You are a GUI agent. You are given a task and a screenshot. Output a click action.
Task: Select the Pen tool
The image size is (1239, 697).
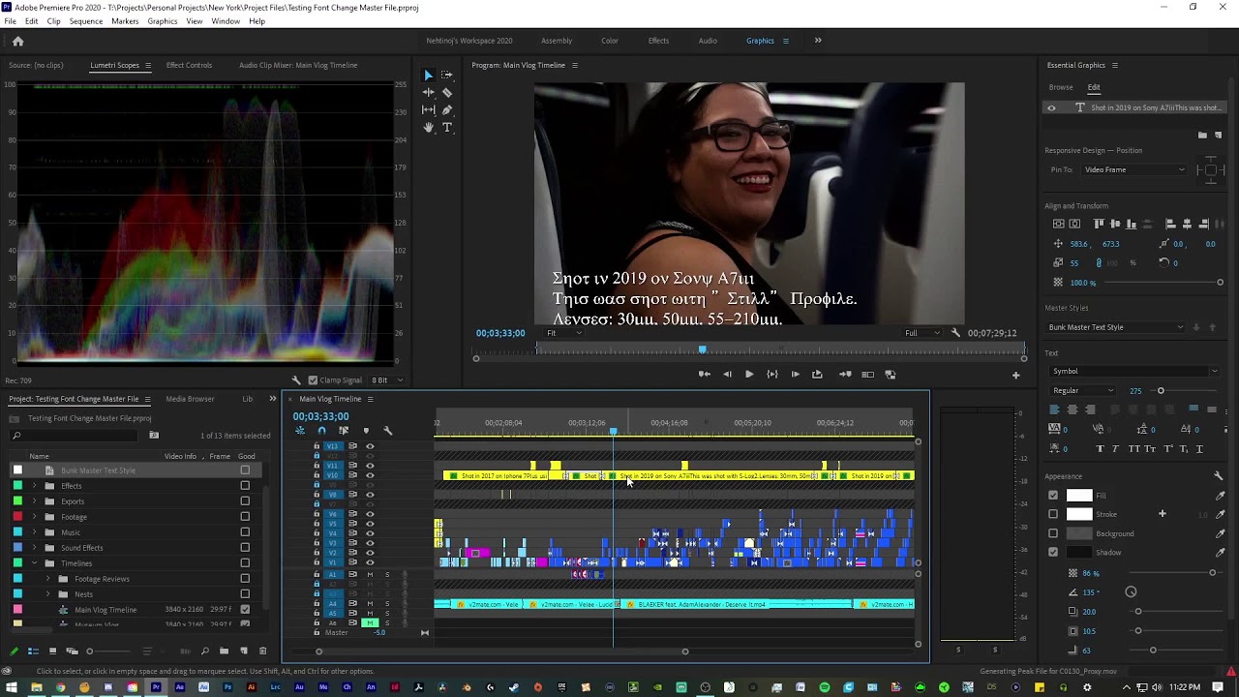[446, 110]
